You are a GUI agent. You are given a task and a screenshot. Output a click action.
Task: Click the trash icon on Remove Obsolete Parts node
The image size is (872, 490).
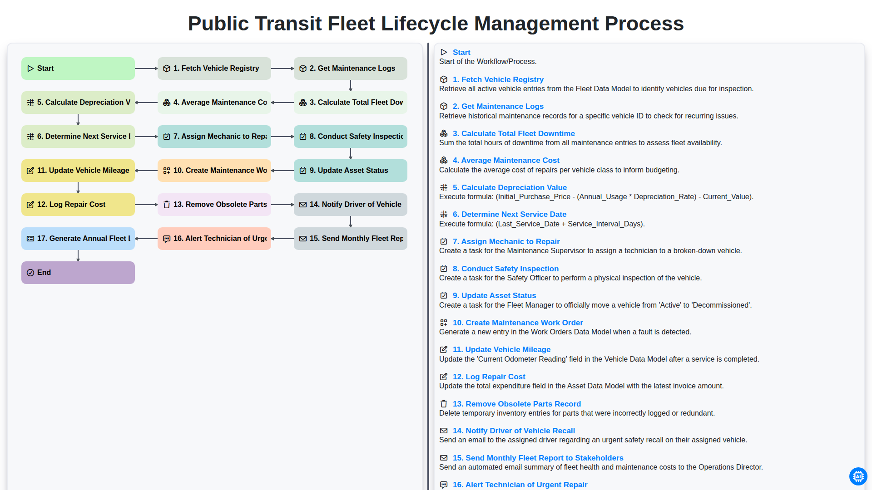(x=167, y=205)
